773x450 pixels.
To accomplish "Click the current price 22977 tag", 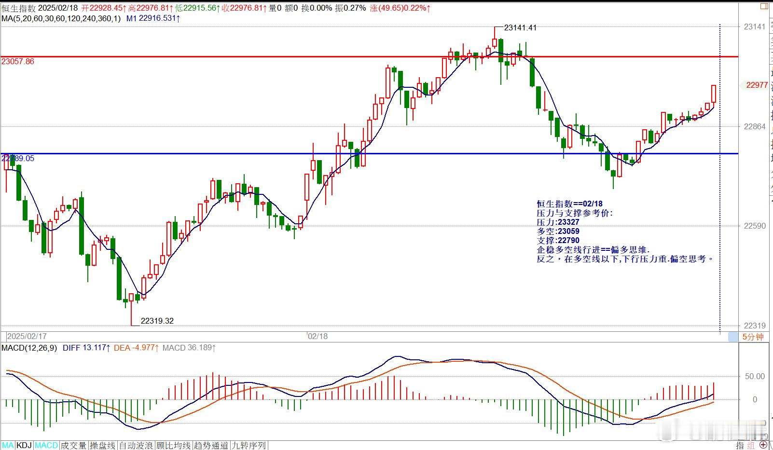I will point(757,85).
